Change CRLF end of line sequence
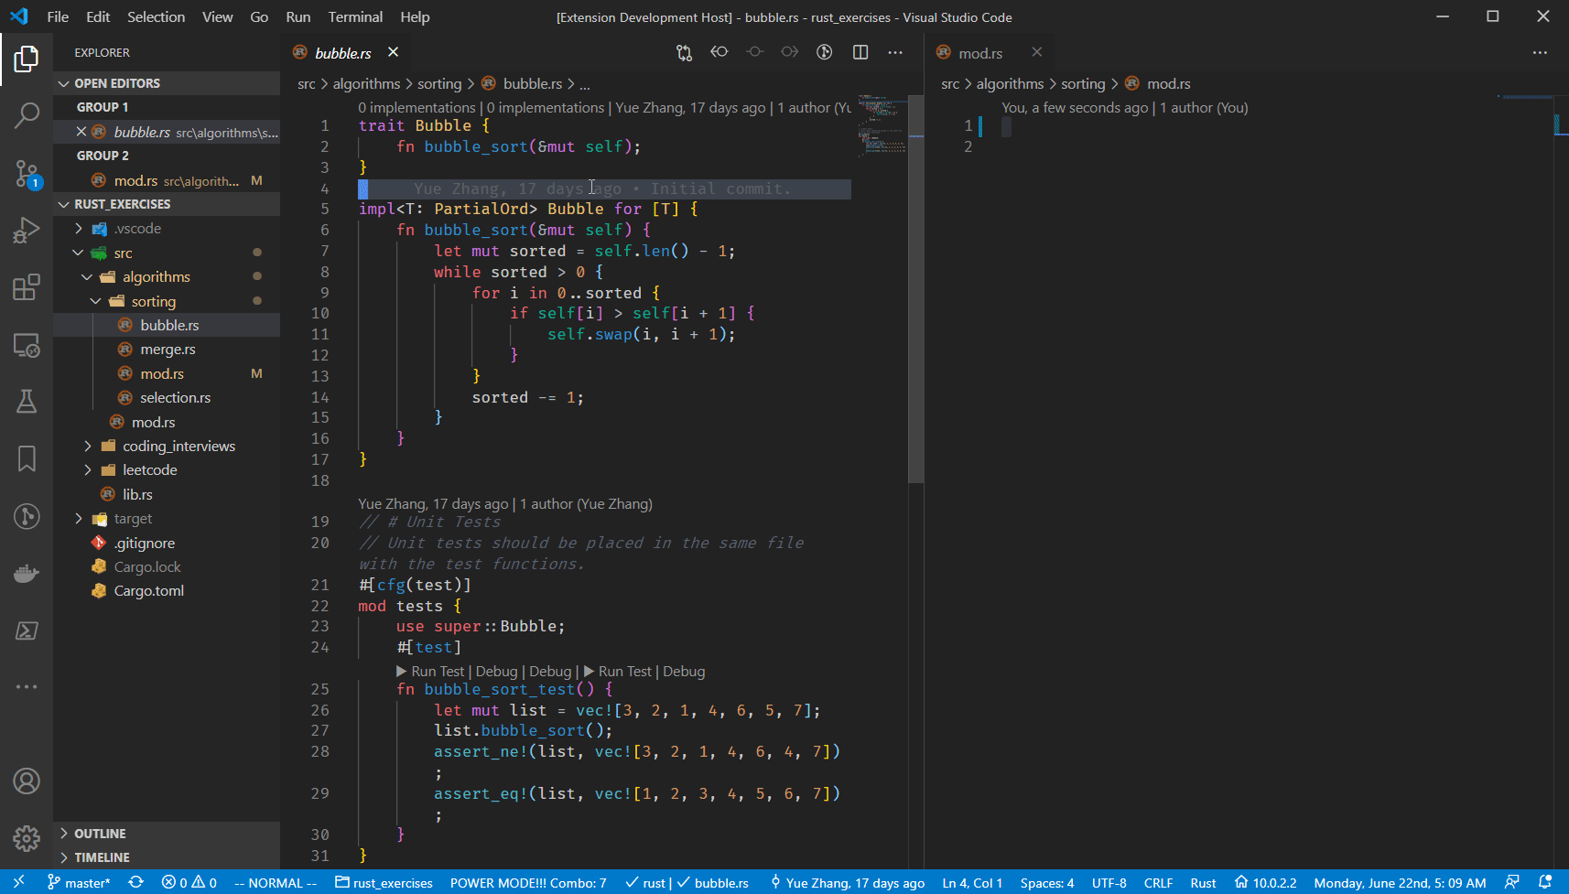This screenshot has height=894, width=1569. tap(1158, 882)
